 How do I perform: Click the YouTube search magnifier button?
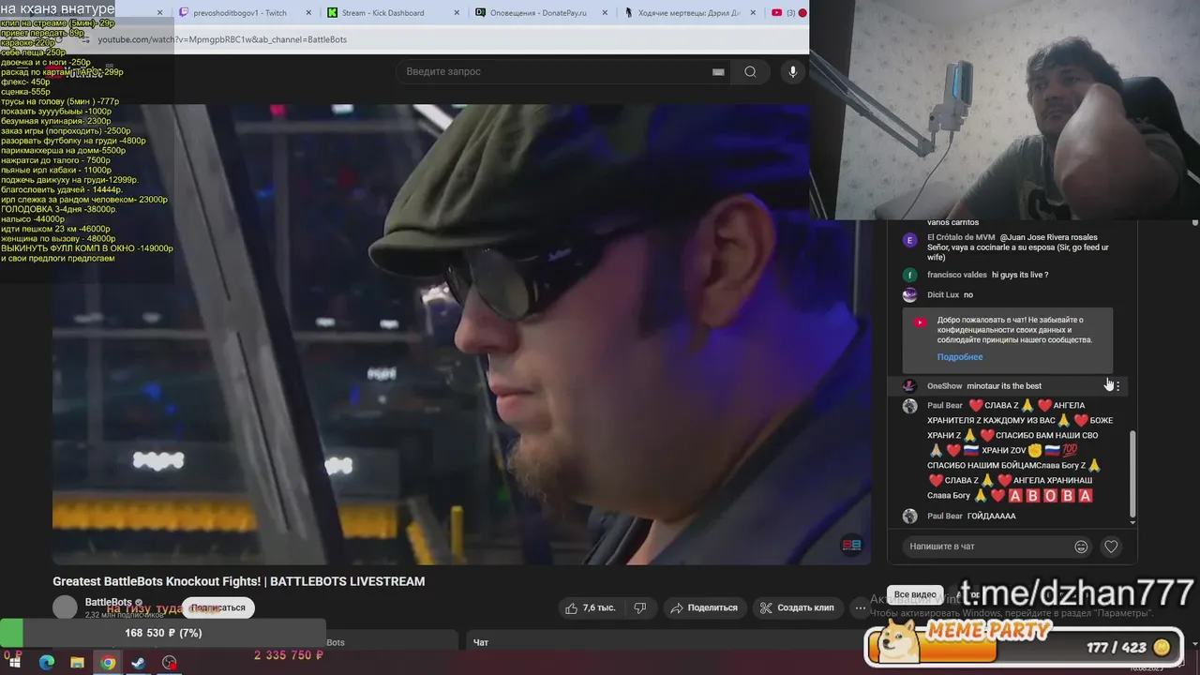tap(750, 72)
